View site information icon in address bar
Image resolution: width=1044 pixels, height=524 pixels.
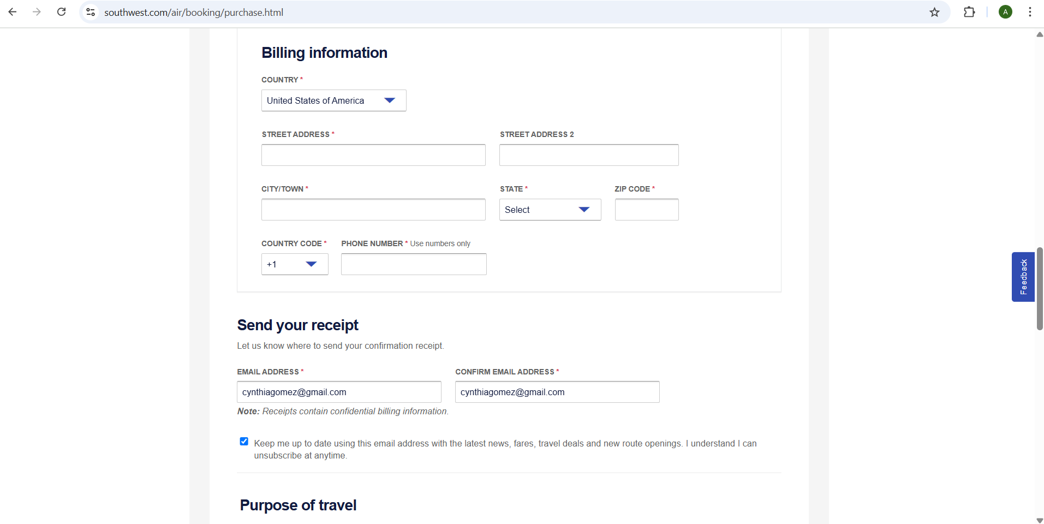click(x=91, y=12)
